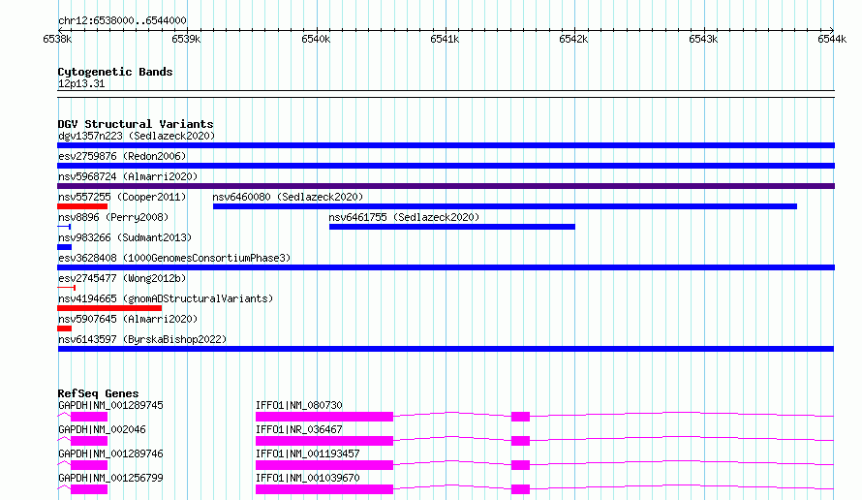Click the Cytogenetic Bands track title
This screenshot has width=862, height=500.
click(x=115, y=72)
